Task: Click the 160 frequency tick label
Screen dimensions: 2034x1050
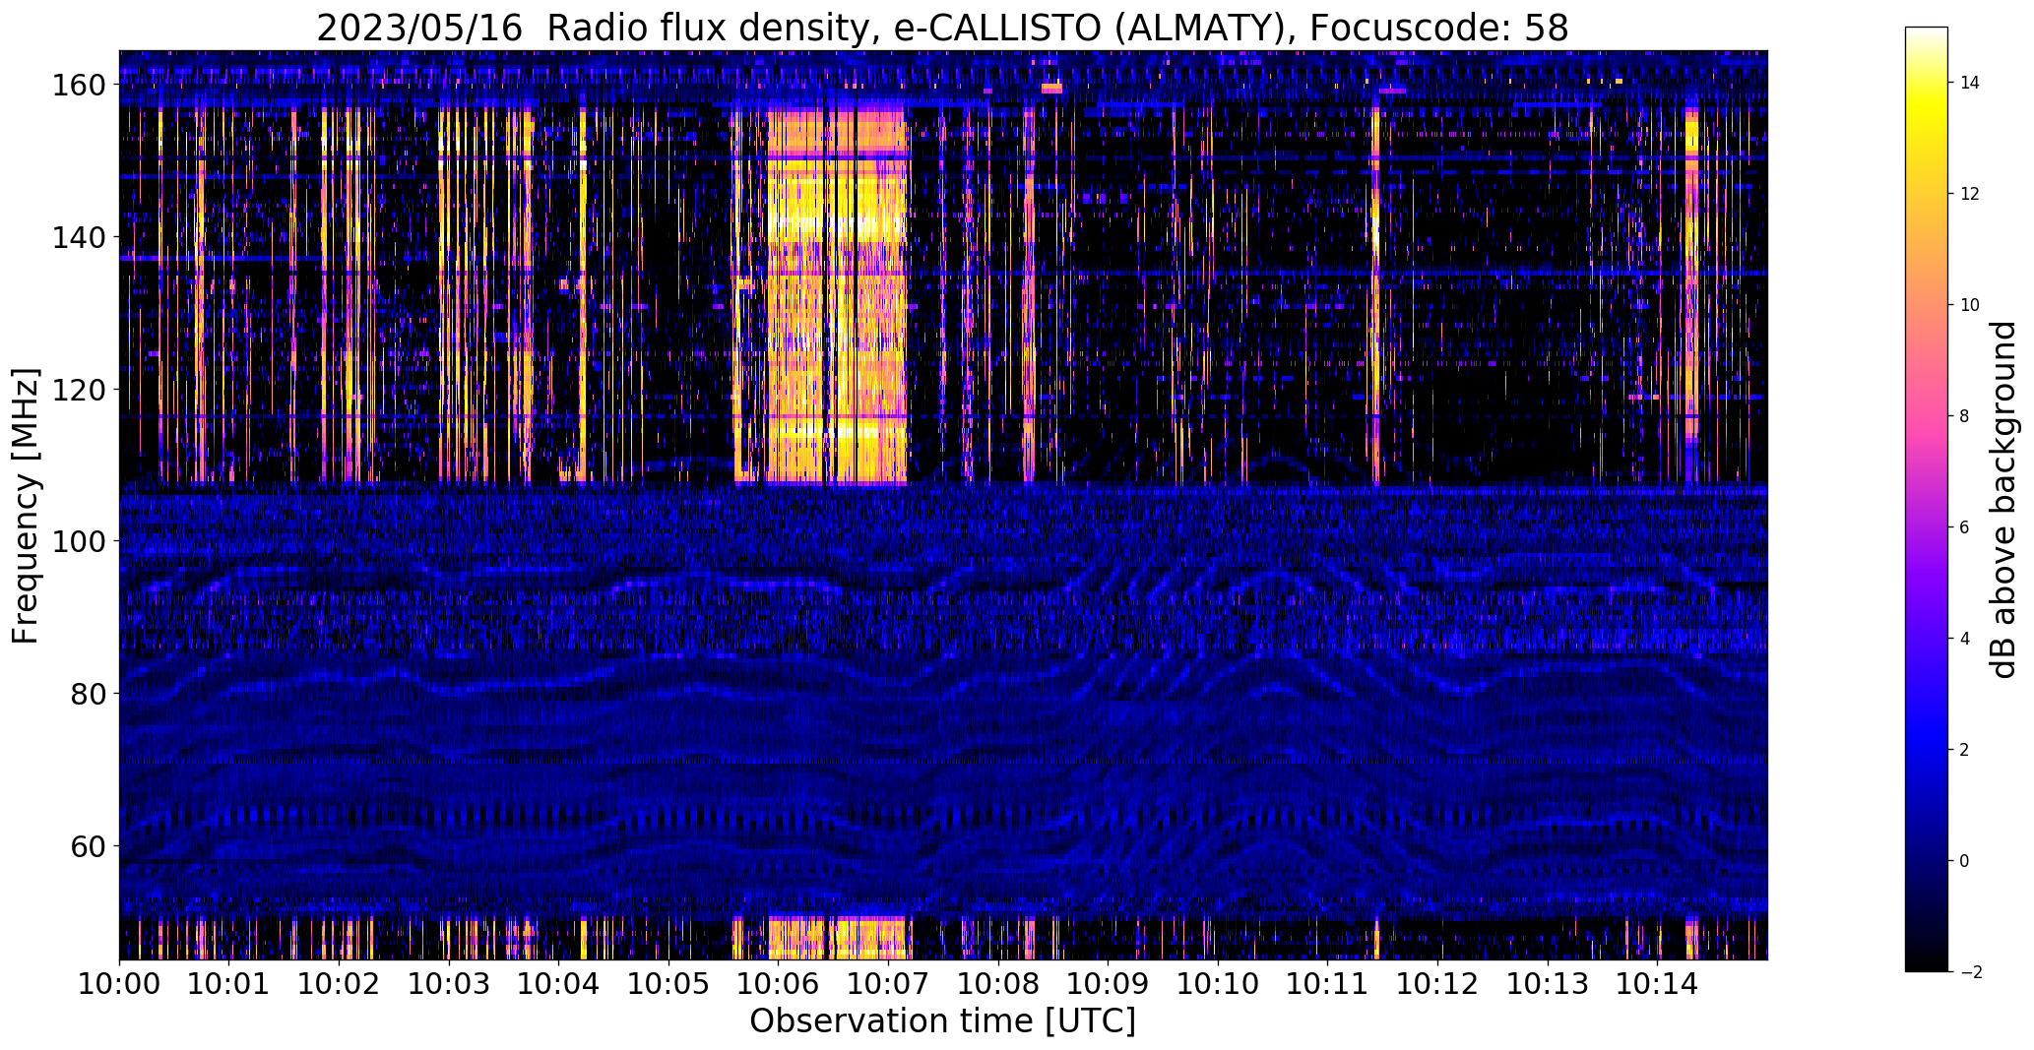Action: 78,86
